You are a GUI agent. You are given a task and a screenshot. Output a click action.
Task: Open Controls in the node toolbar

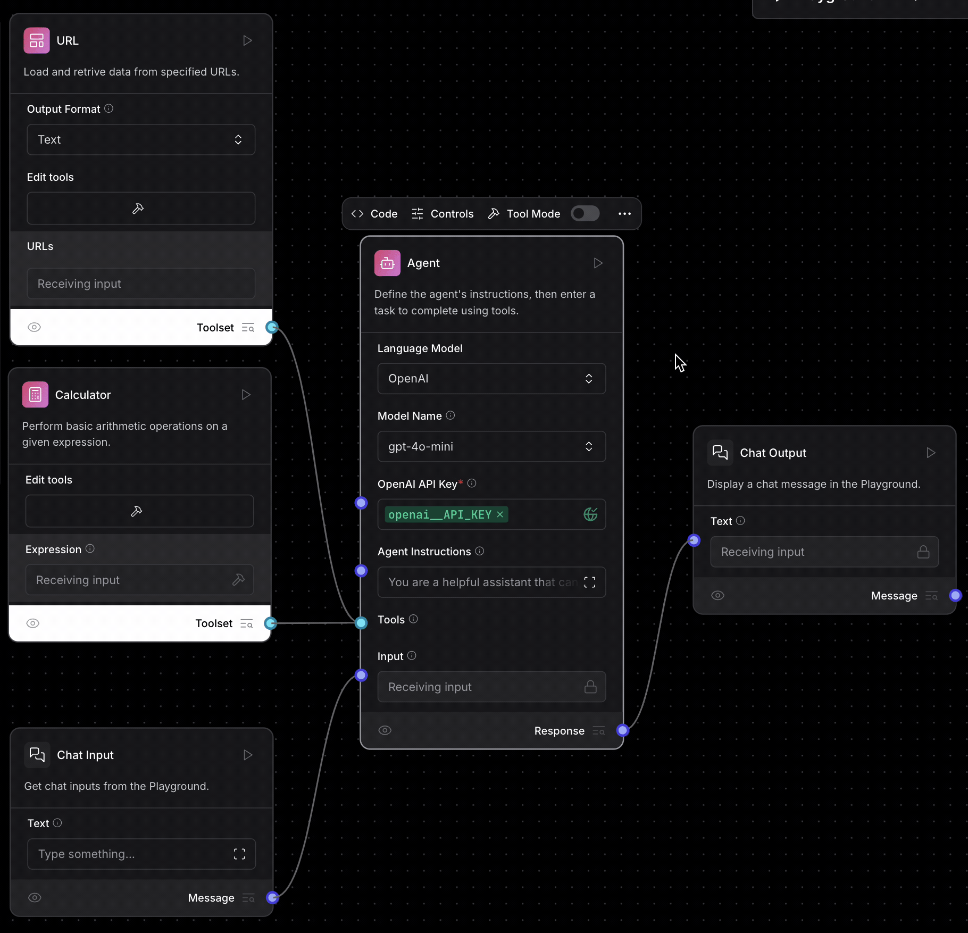pyautogui.click(x=443, y=214)
